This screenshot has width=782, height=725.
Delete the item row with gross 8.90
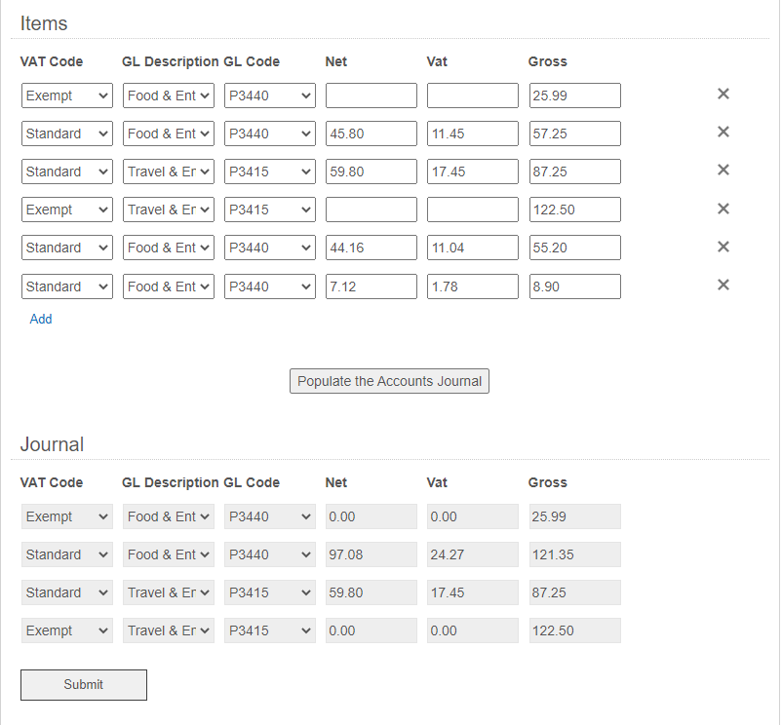pyautogui.click(x=723, y=285)
